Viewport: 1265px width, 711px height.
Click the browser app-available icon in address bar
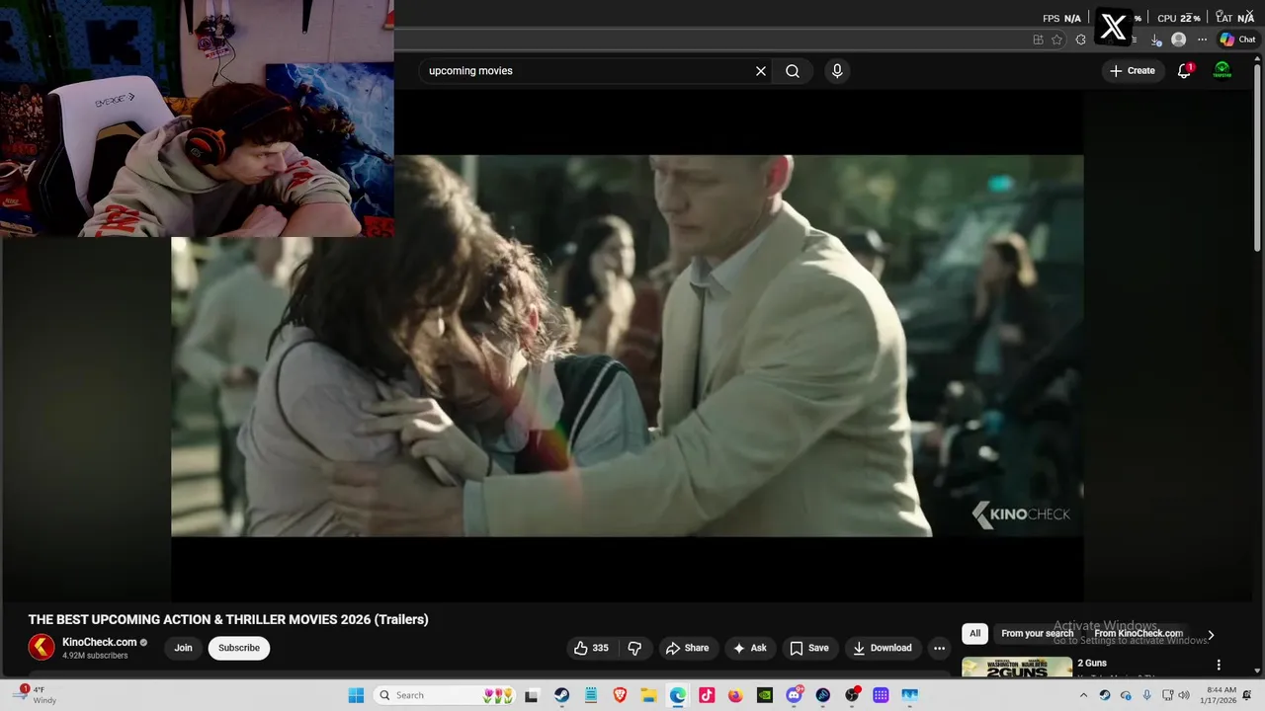coord(1038,39)
